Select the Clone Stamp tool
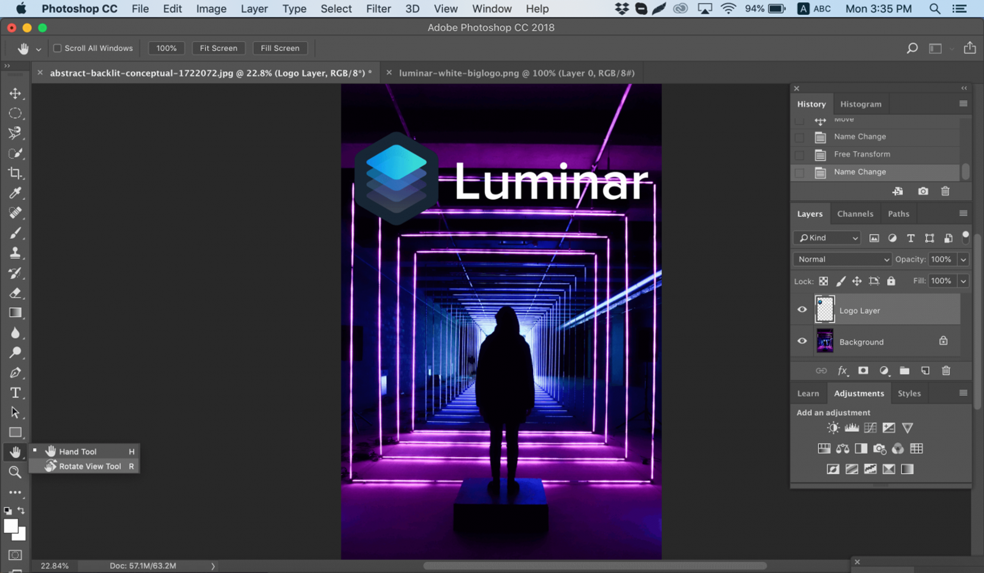984x573 pixels. pyautogui.click(x=15, y=252)
